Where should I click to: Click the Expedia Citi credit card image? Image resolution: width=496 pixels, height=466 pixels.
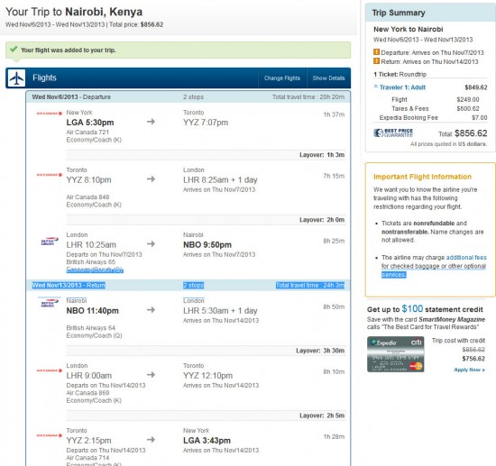(395, 354)
